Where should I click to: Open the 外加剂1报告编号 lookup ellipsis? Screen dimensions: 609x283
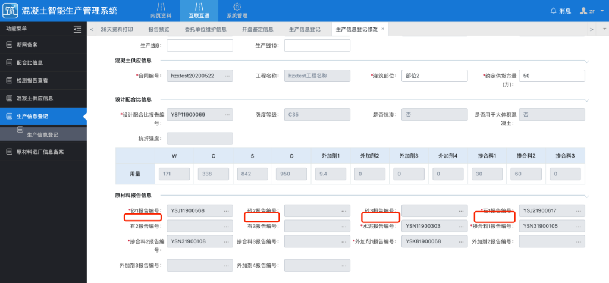click(462, 241)
